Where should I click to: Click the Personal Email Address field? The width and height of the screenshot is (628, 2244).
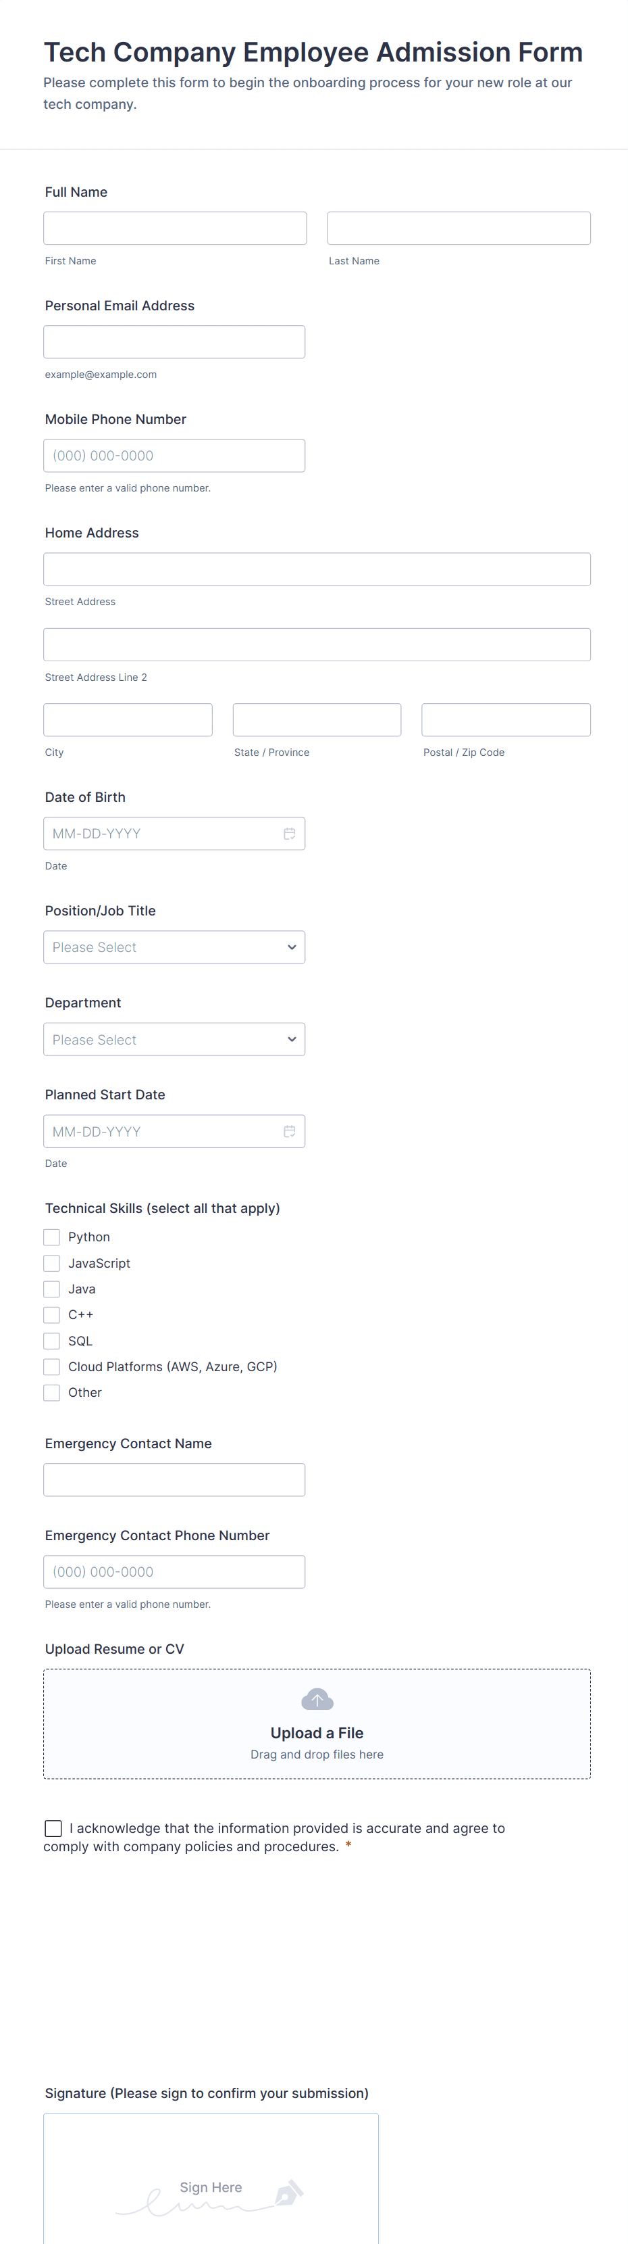tap(174, 342)
